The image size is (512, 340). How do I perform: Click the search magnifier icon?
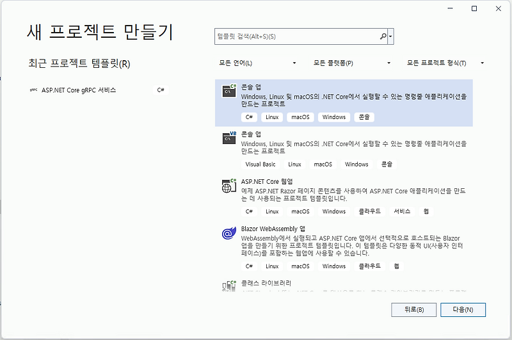tap(383, 36)
